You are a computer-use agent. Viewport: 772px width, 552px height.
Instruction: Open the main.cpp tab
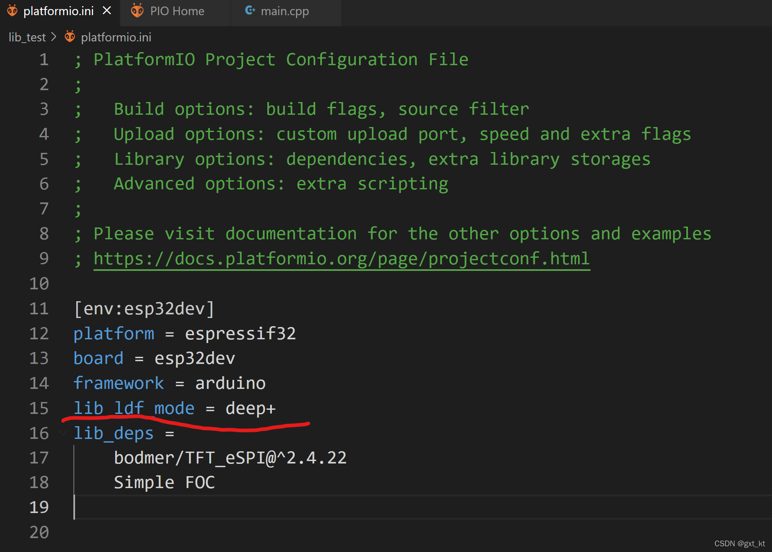click(285, 11)
